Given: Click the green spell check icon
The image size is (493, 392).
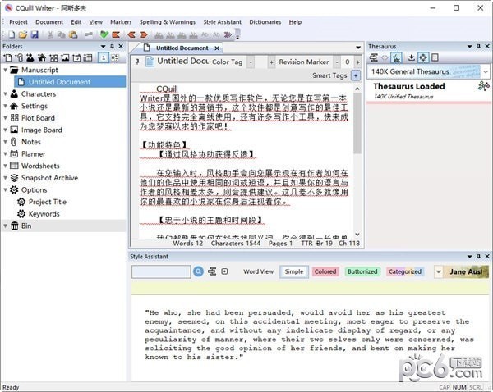Looking at the screenshot, I should 104,34.
